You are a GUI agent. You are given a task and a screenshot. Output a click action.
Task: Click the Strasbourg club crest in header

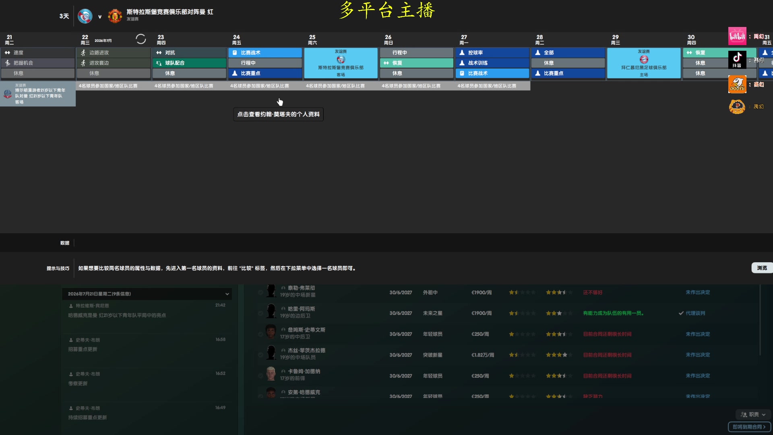tap(85, 16)
